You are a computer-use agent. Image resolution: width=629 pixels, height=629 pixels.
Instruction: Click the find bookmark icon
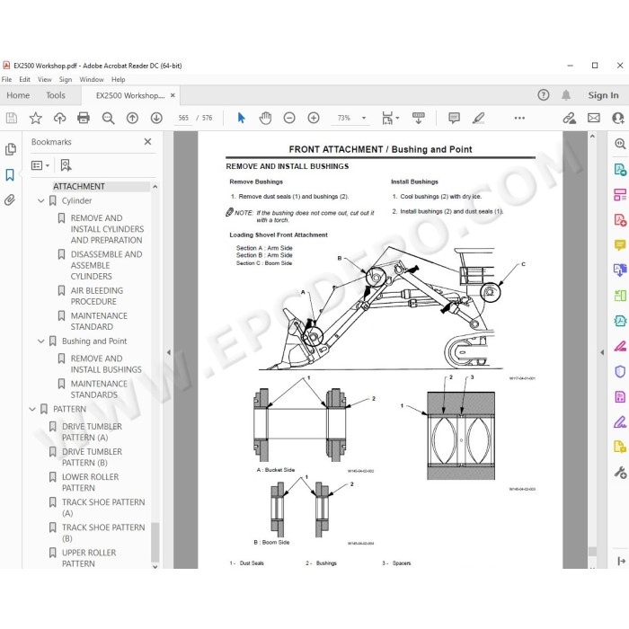[66, 165]
